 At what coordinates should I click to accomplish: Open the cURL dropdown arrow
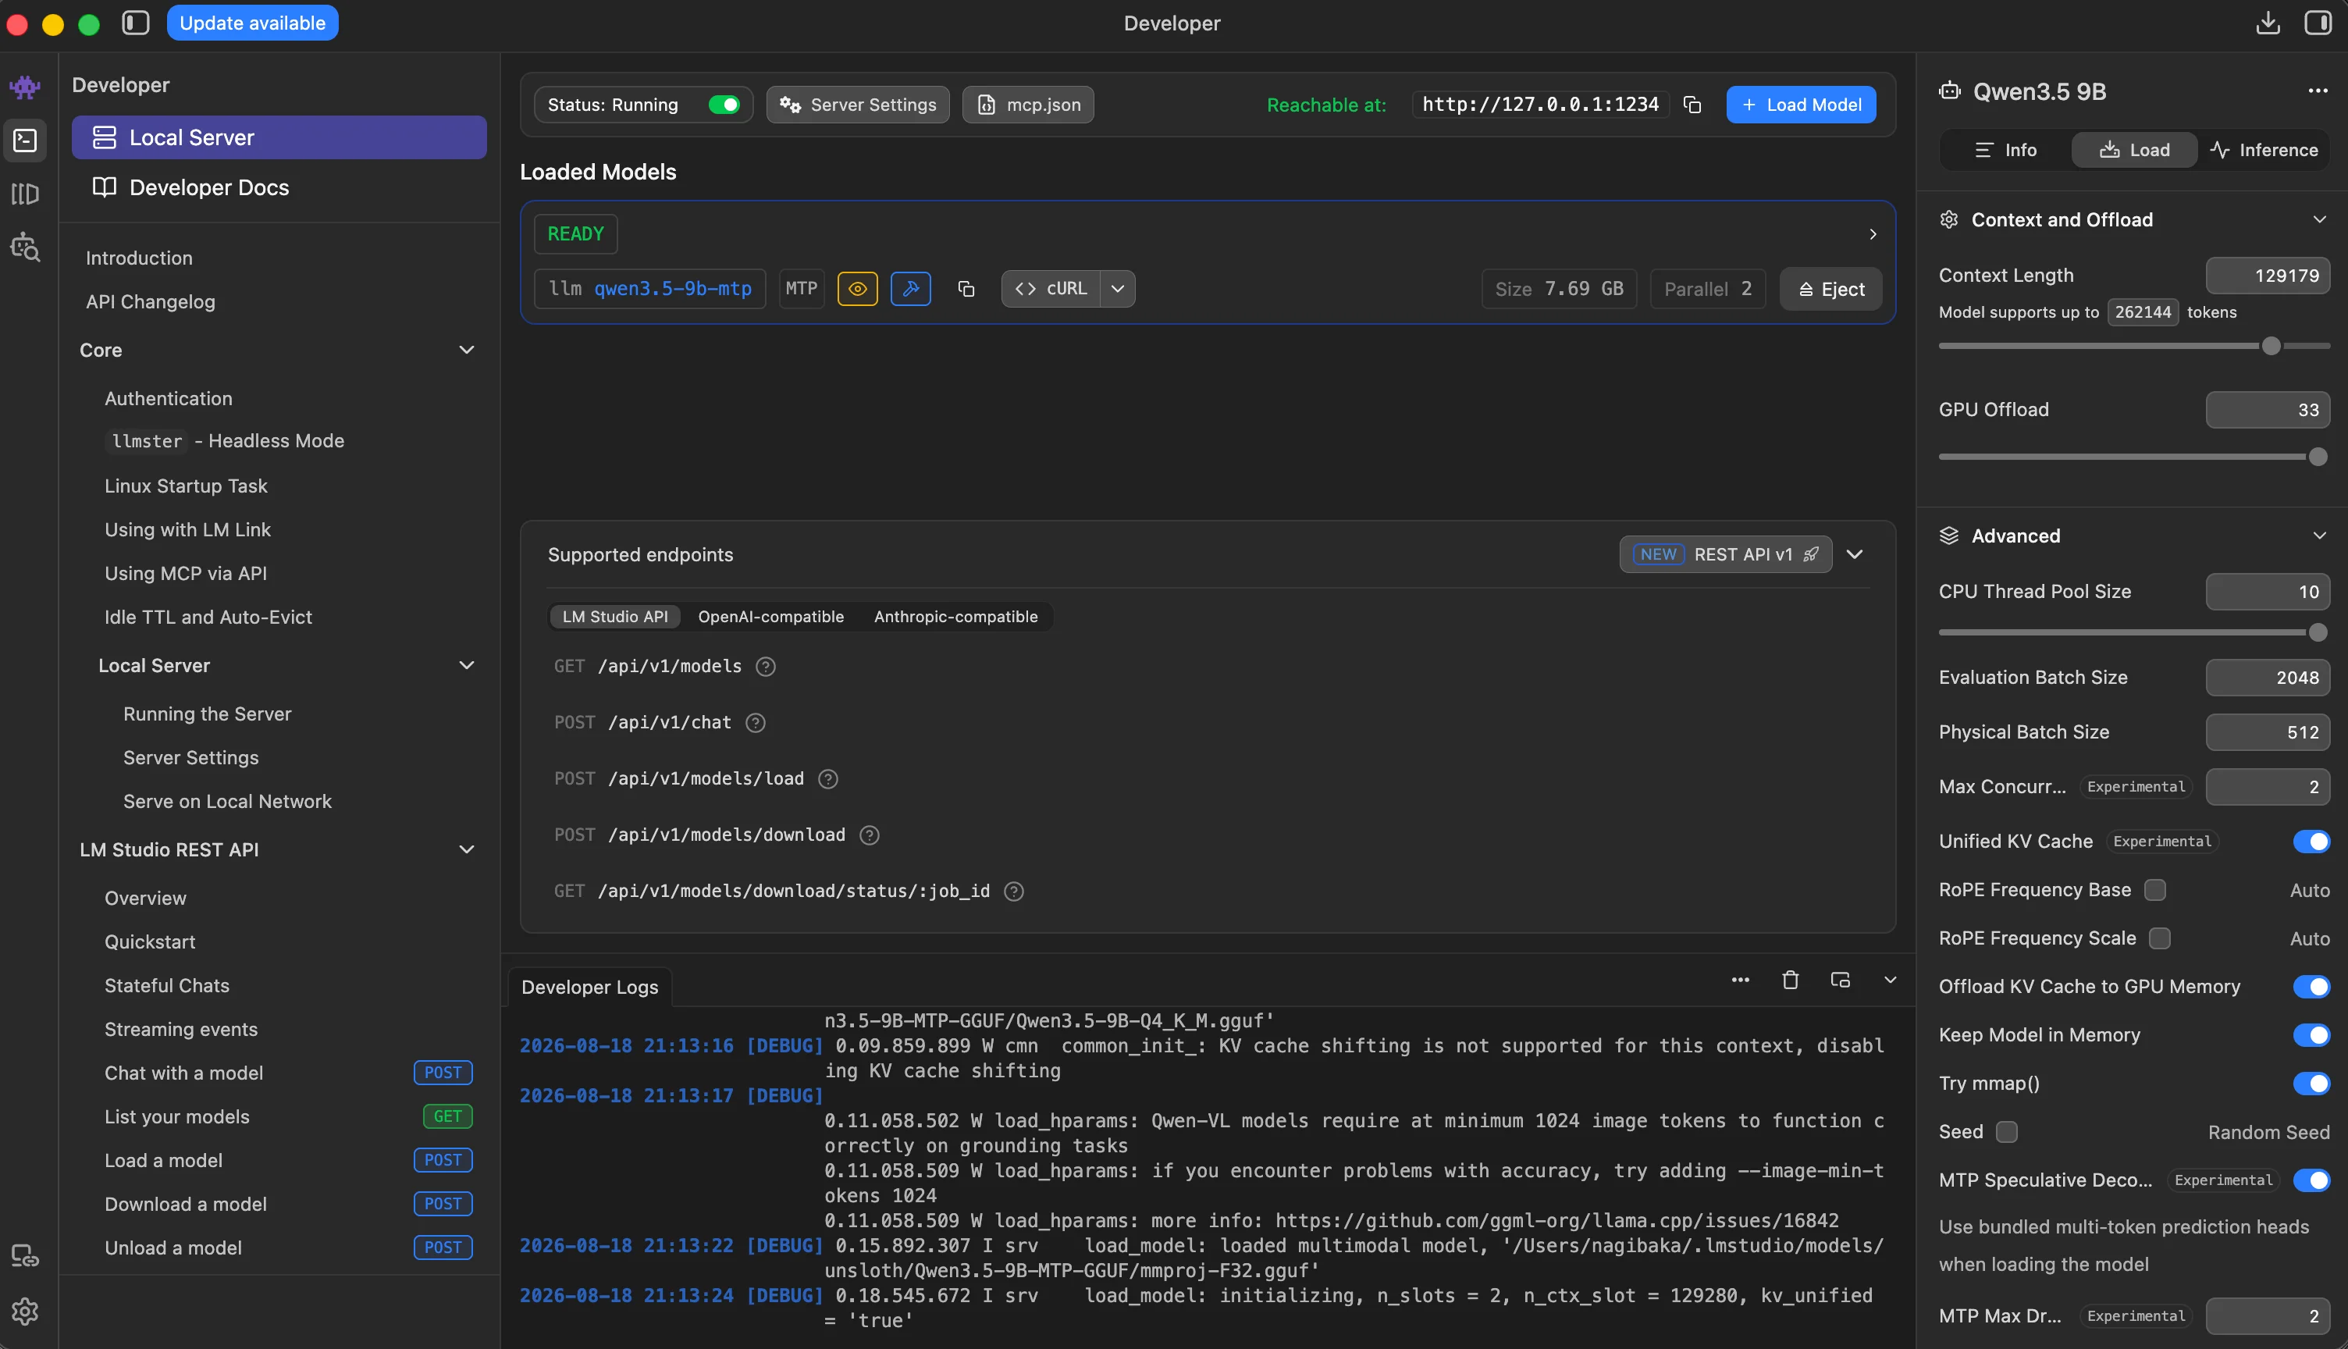[1118, 289]
